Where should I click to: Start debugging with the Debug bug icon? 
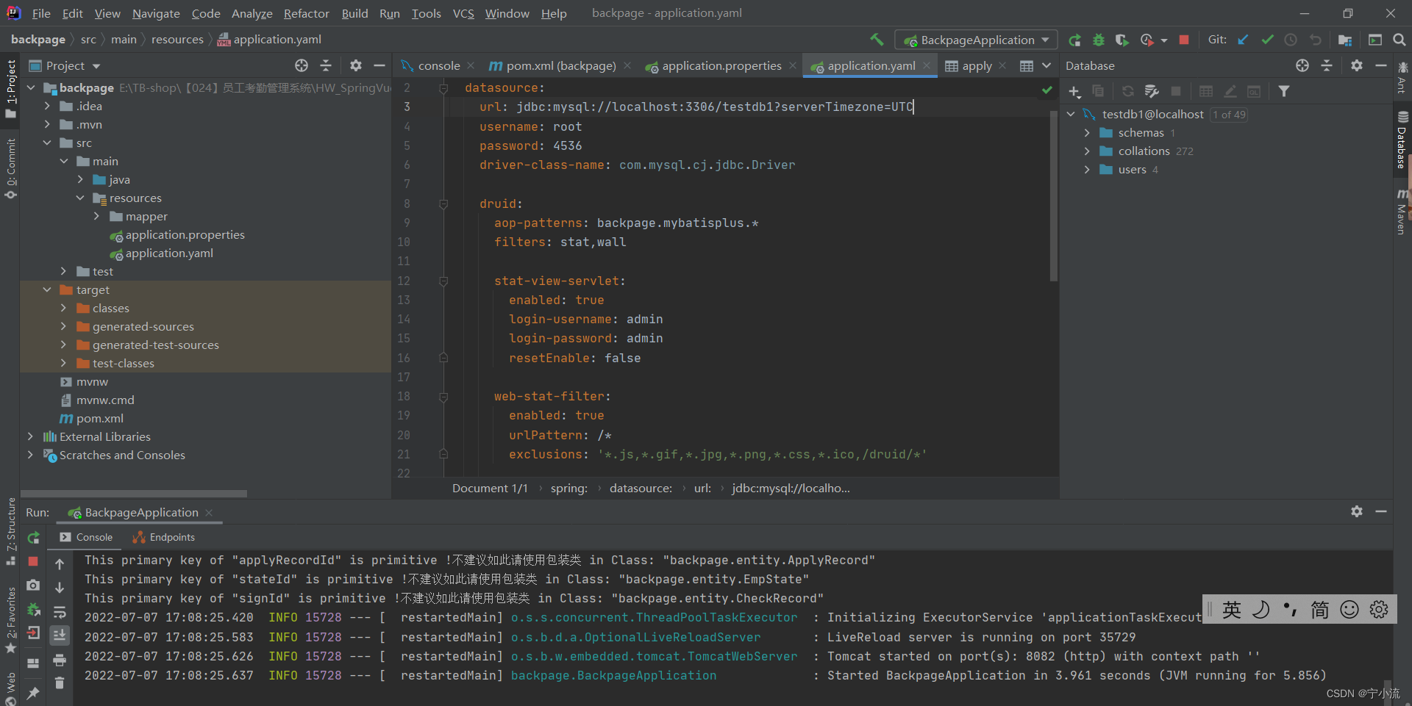[1099, 40]
